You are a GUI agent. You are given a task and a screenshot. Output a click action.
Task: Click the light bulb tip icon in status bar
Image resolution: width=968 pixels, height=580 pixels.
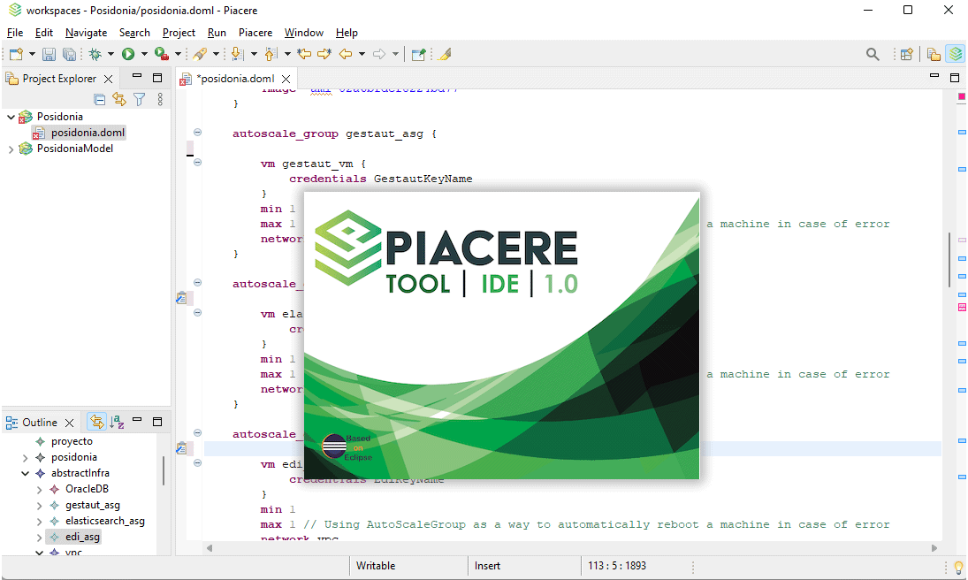pyautogui.click(x=958, y=567)
